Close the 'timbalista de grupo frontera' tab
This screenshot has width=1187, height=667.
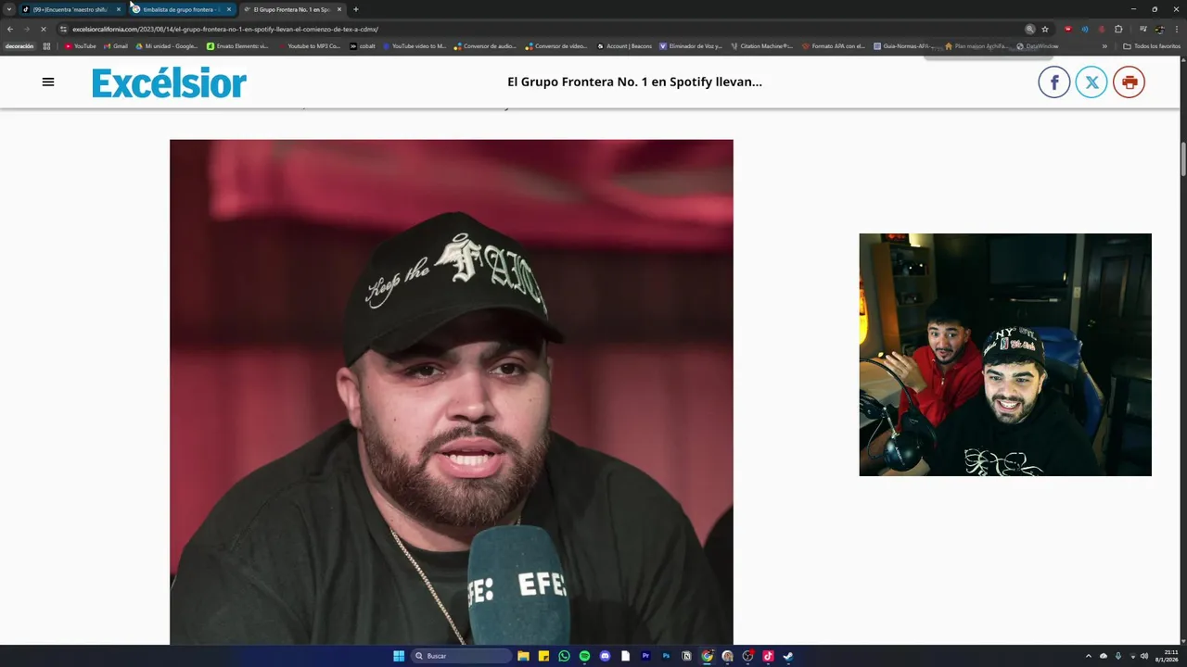(x=229, y=9)
